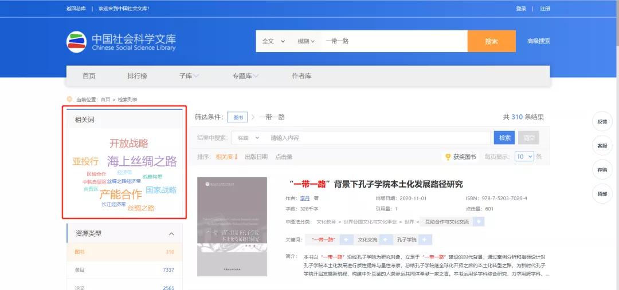Click classification 世界各国文化与文化事业
619x290 pixels.
[x=370, y=222]
